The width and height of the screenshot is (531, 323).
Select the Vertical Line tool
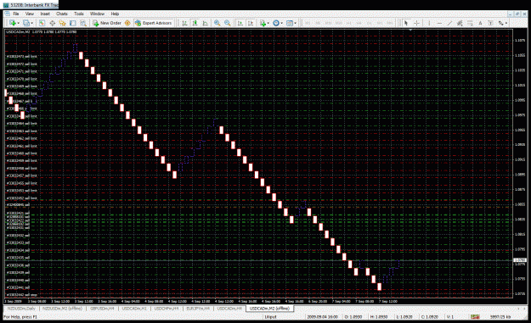(429, 23)
